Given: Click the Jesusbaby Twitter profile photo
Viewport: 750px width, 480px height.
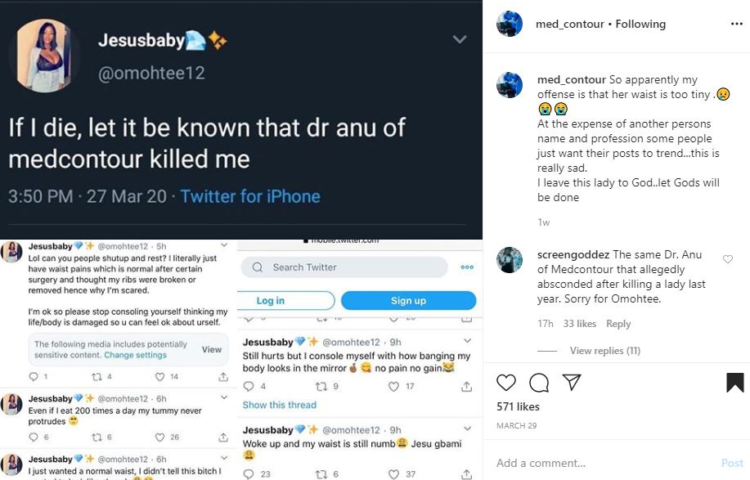Looking at the screenshot, I should 47,54.
